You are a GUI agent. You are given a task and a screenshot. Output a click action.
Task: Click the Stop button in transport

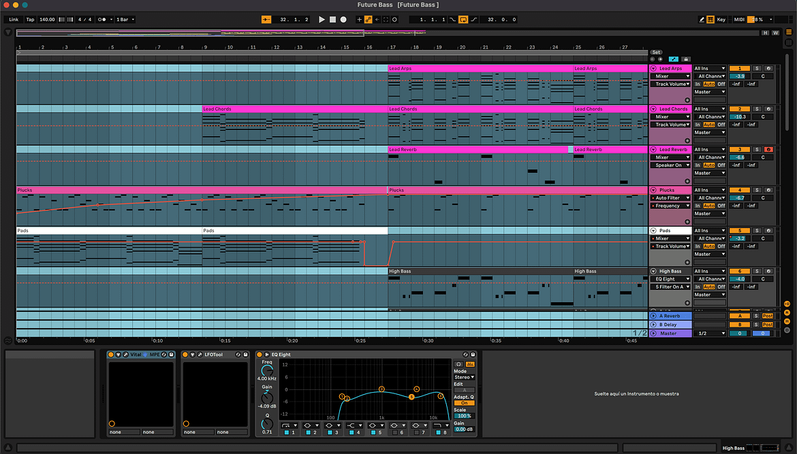point(332,20)
